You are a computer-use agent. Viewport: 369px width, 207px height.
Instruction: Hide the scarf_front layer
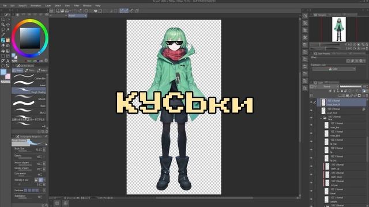click(x=311, y=110)
